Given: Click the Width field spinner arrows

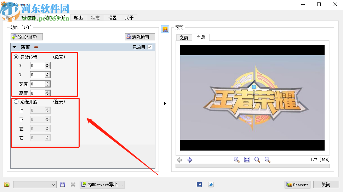Looking at the screenshot, I should point(47,84).
